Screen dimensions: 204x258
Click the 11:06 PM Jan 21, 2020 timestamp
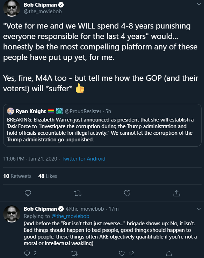(x=30, y=159)
